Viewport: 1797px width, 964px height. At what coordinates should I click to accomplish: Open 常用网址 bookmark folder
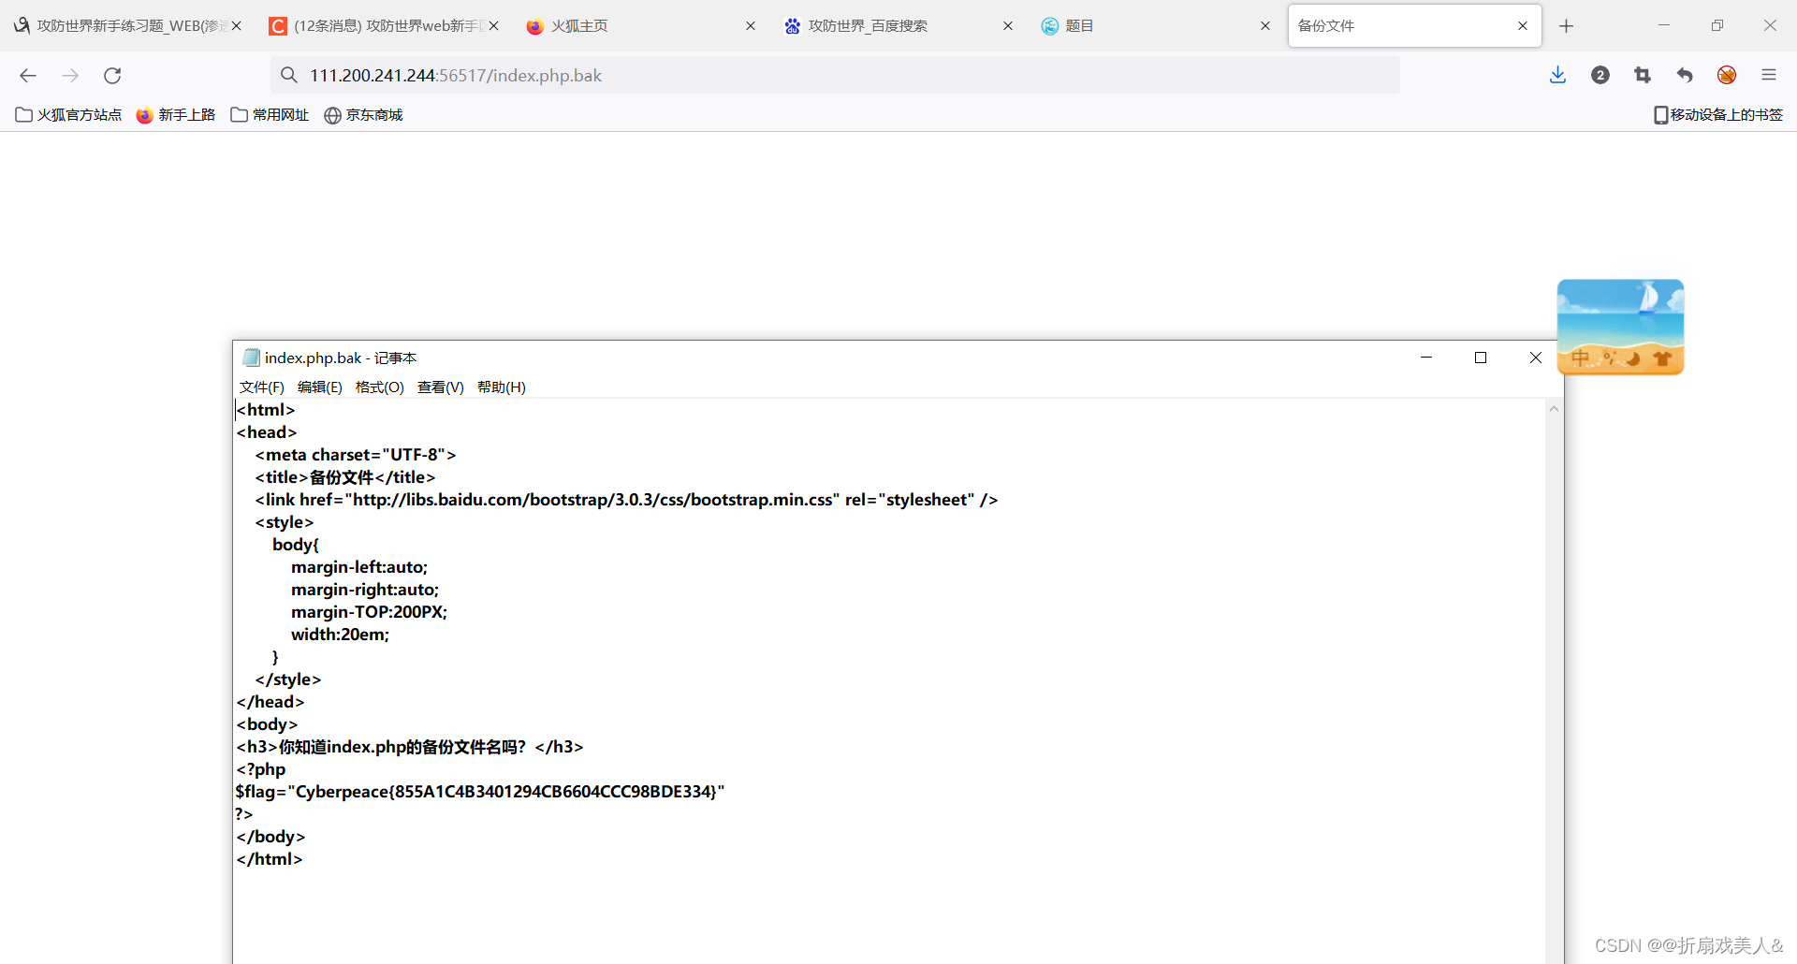click(x=270, y=115)
